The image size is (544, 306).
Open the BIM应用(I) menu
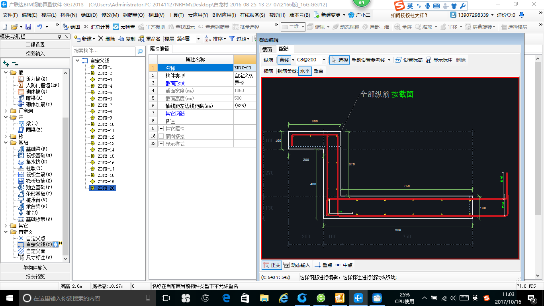pos(224,15)
